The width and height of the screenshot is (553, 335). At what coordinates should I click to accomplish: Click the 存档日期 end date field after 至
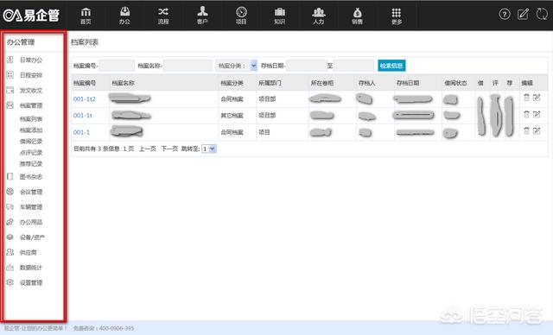pyautogui.click(x=353, y=66)
